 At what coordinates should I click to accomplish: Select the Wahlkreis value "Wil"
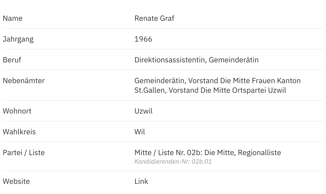click(x=140, y=132)
